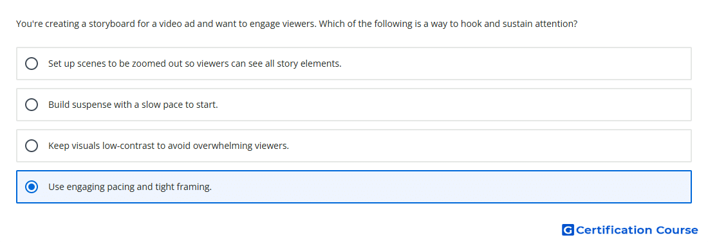Click empty area of highlighted fourth option box
The width and height of the screenshot is (708, 242).
[452, 187]
